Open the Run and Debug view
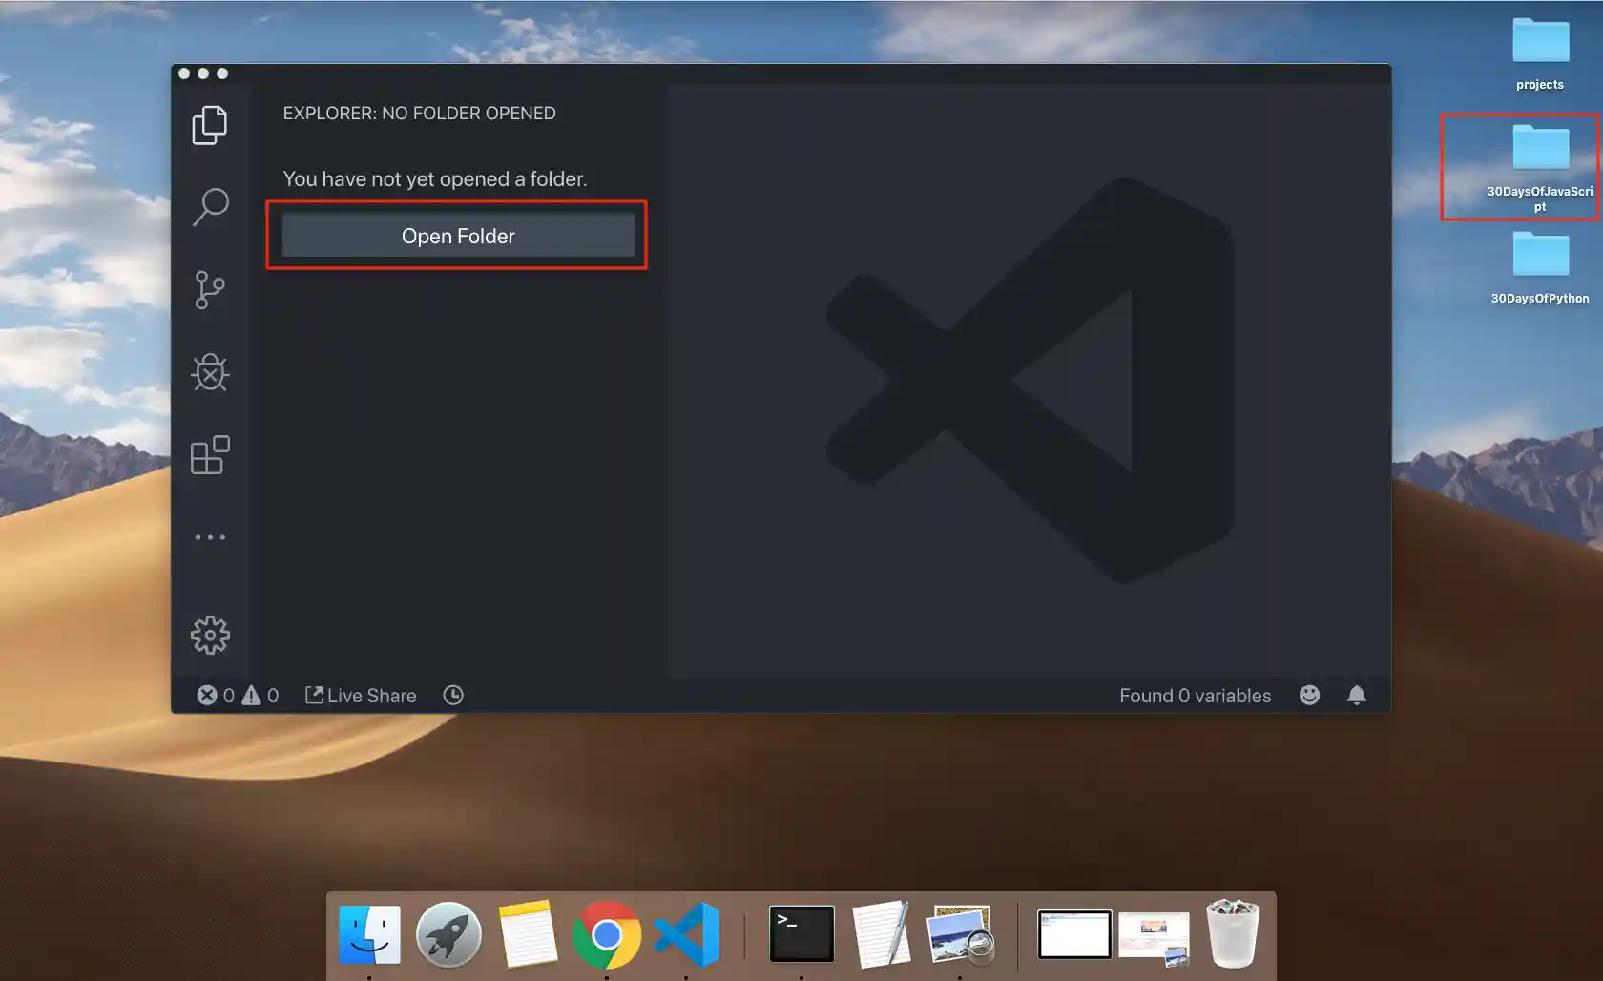This screenshot has width=1603, height=981. click(x=210, y=373)
